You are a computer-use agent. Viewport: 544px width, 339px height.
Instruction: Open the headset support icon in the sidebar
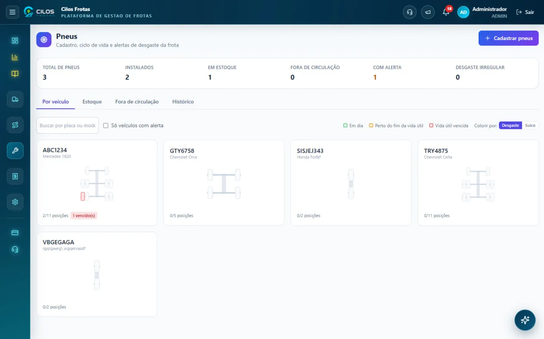(15, 249)
